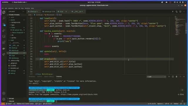188x106 pixels.
Task: Open the terminal shell selector dropdown
Action: click(156, 77)
